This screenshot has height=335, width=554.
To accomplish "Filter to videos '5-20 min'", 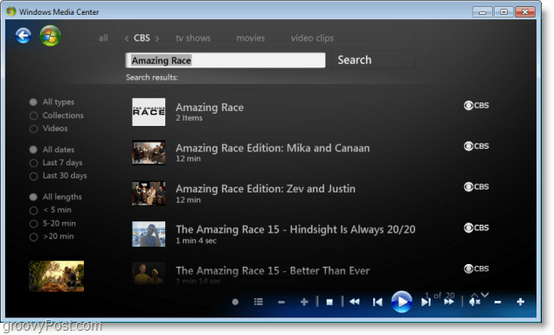I will click(x=52, y=224).
